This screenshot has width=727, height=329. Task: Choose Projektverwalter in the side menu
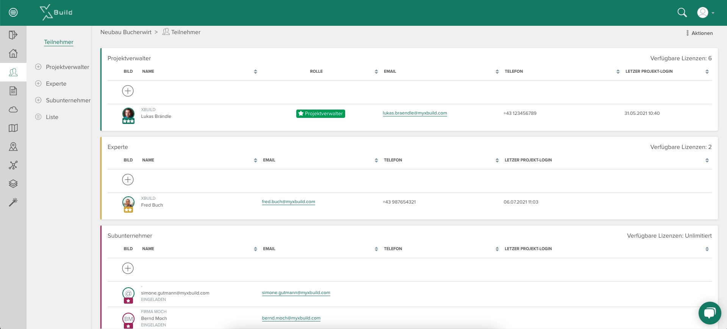(67, 67)
